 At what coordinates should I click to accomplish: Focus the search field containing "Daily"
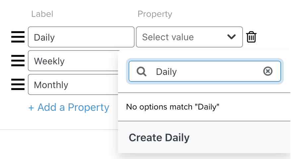205,71
